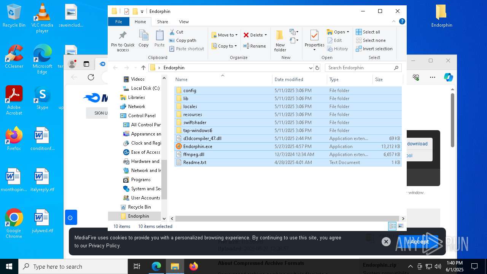Screen dimensions: 487x274
Task: Switch to the Home ribbon tab
Action: click(x=140, y=22)
